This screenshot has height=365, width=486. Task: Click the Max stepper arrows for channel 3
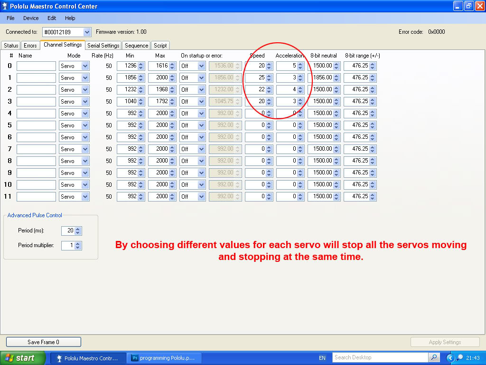pyautogui.click(x=172, y=102)
